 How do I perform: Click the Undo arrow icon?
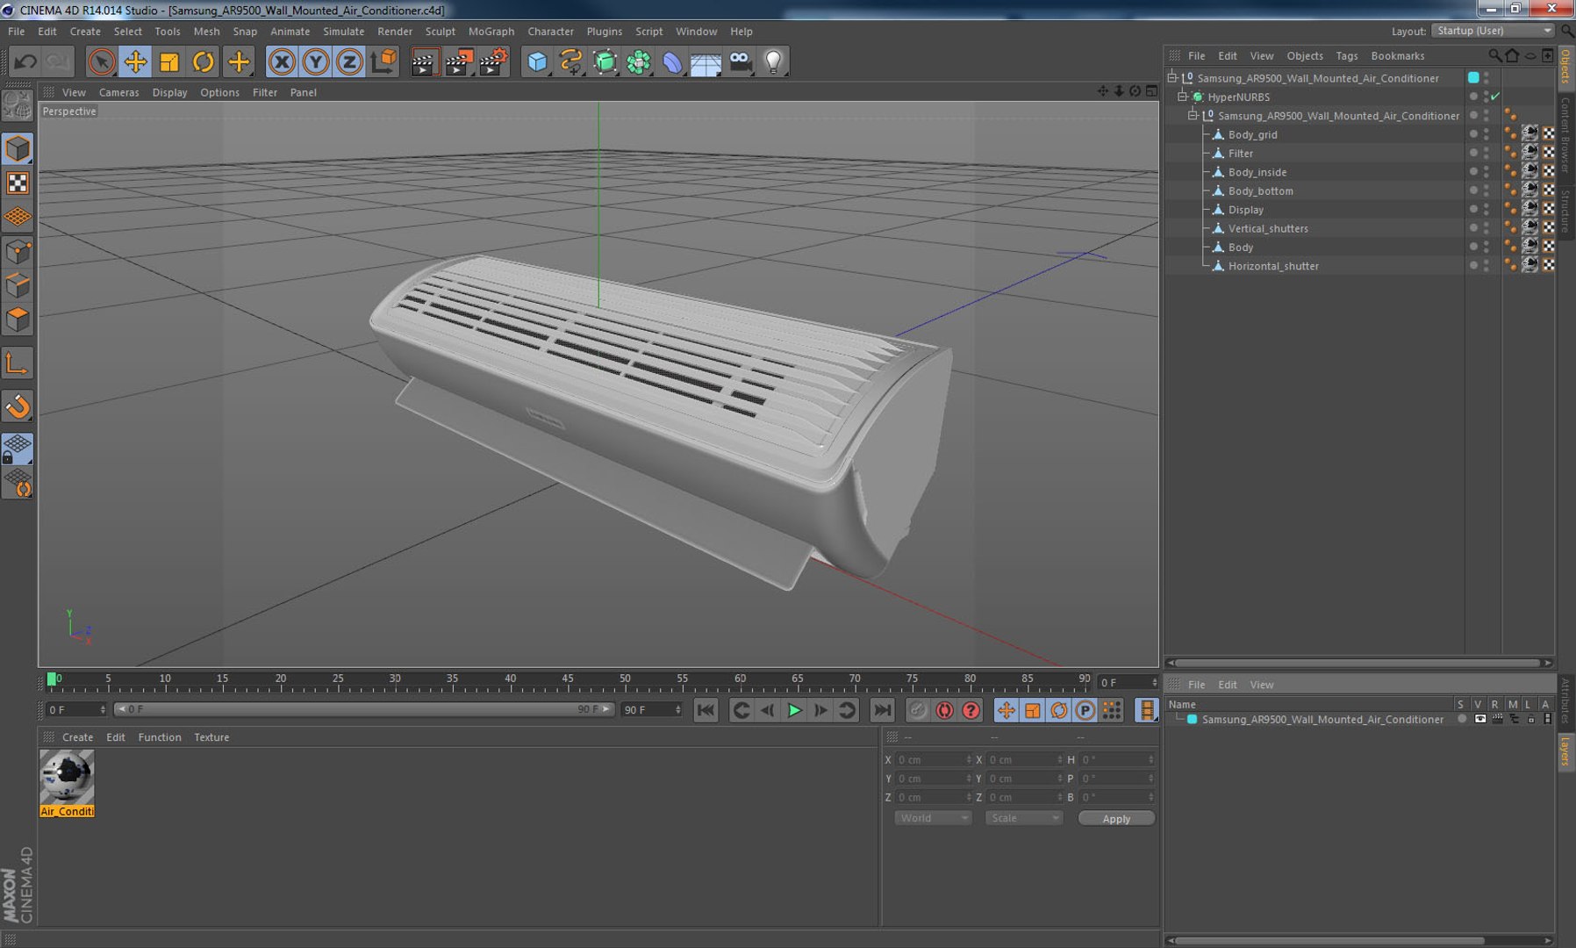[25, 61]
